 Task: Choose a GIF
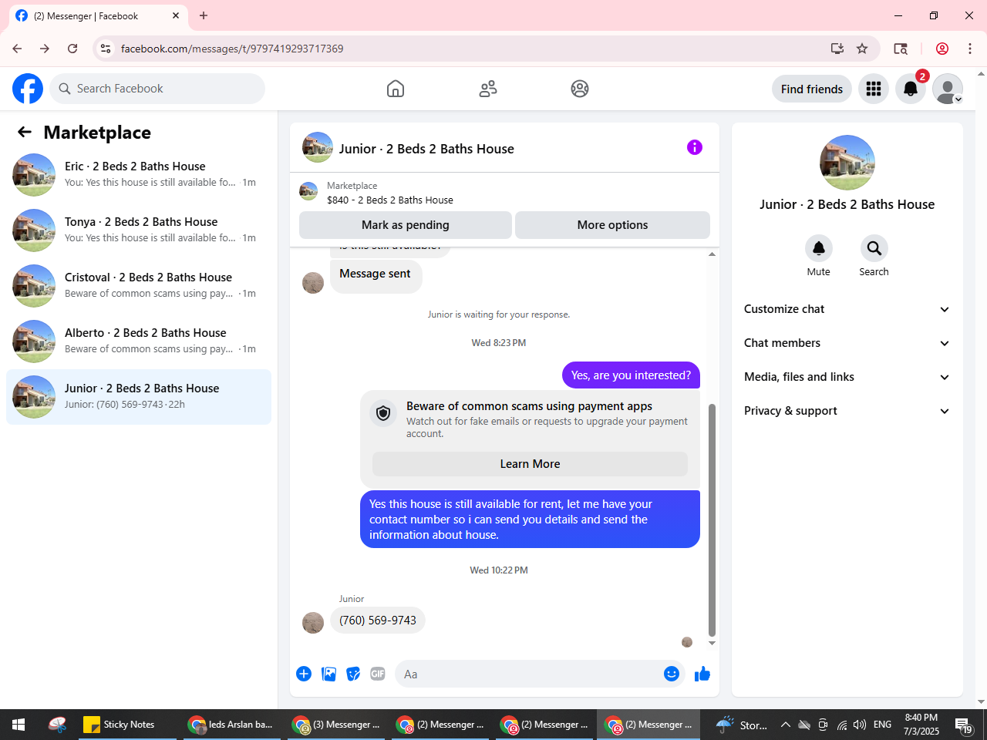coord(378,674)
